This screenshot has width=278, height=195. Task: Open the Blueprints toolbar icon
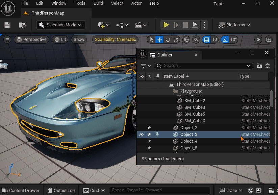pos(122,25)
